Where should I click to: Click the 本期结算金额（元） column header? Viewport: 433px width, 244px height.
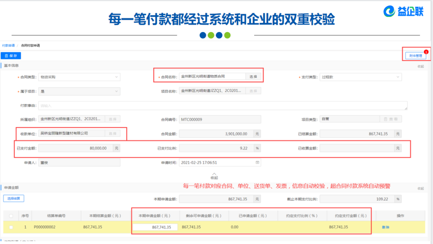(x=105, y=216)
